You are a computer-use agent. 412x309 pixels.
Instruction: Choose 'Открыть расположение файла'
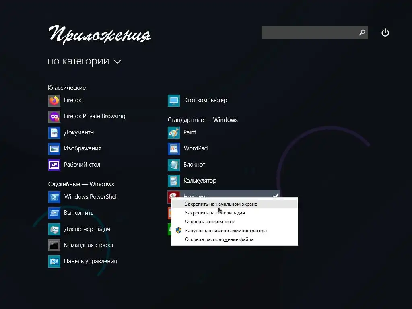pos(235,239)
